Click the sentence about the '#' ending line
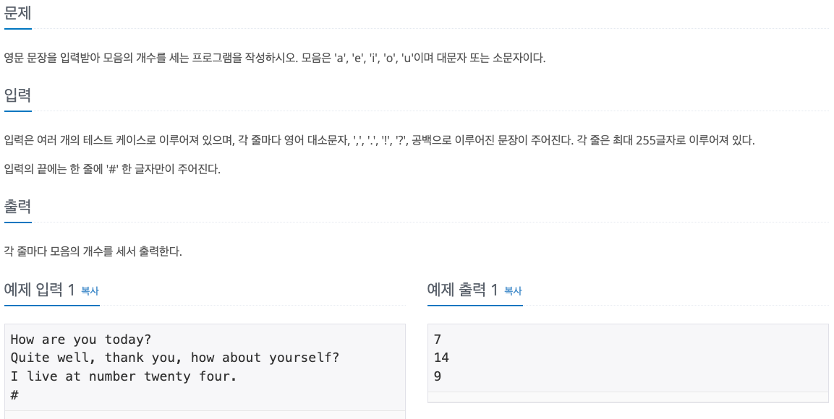834x419 pixels. coord(112,169)
